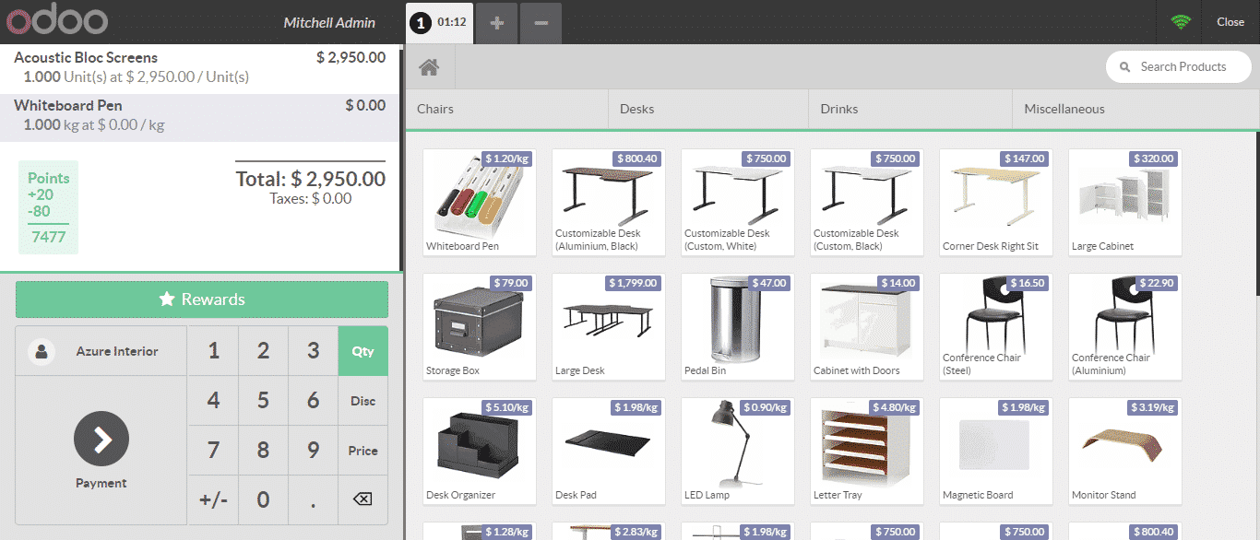Switch numpad to Disc mode
This screenshot has width=1260, height=540.
pos(363,401)
